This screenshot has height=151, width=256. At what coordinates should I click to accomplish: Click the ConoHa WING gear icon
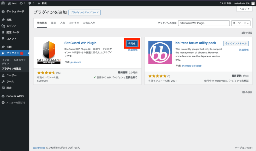3,96
